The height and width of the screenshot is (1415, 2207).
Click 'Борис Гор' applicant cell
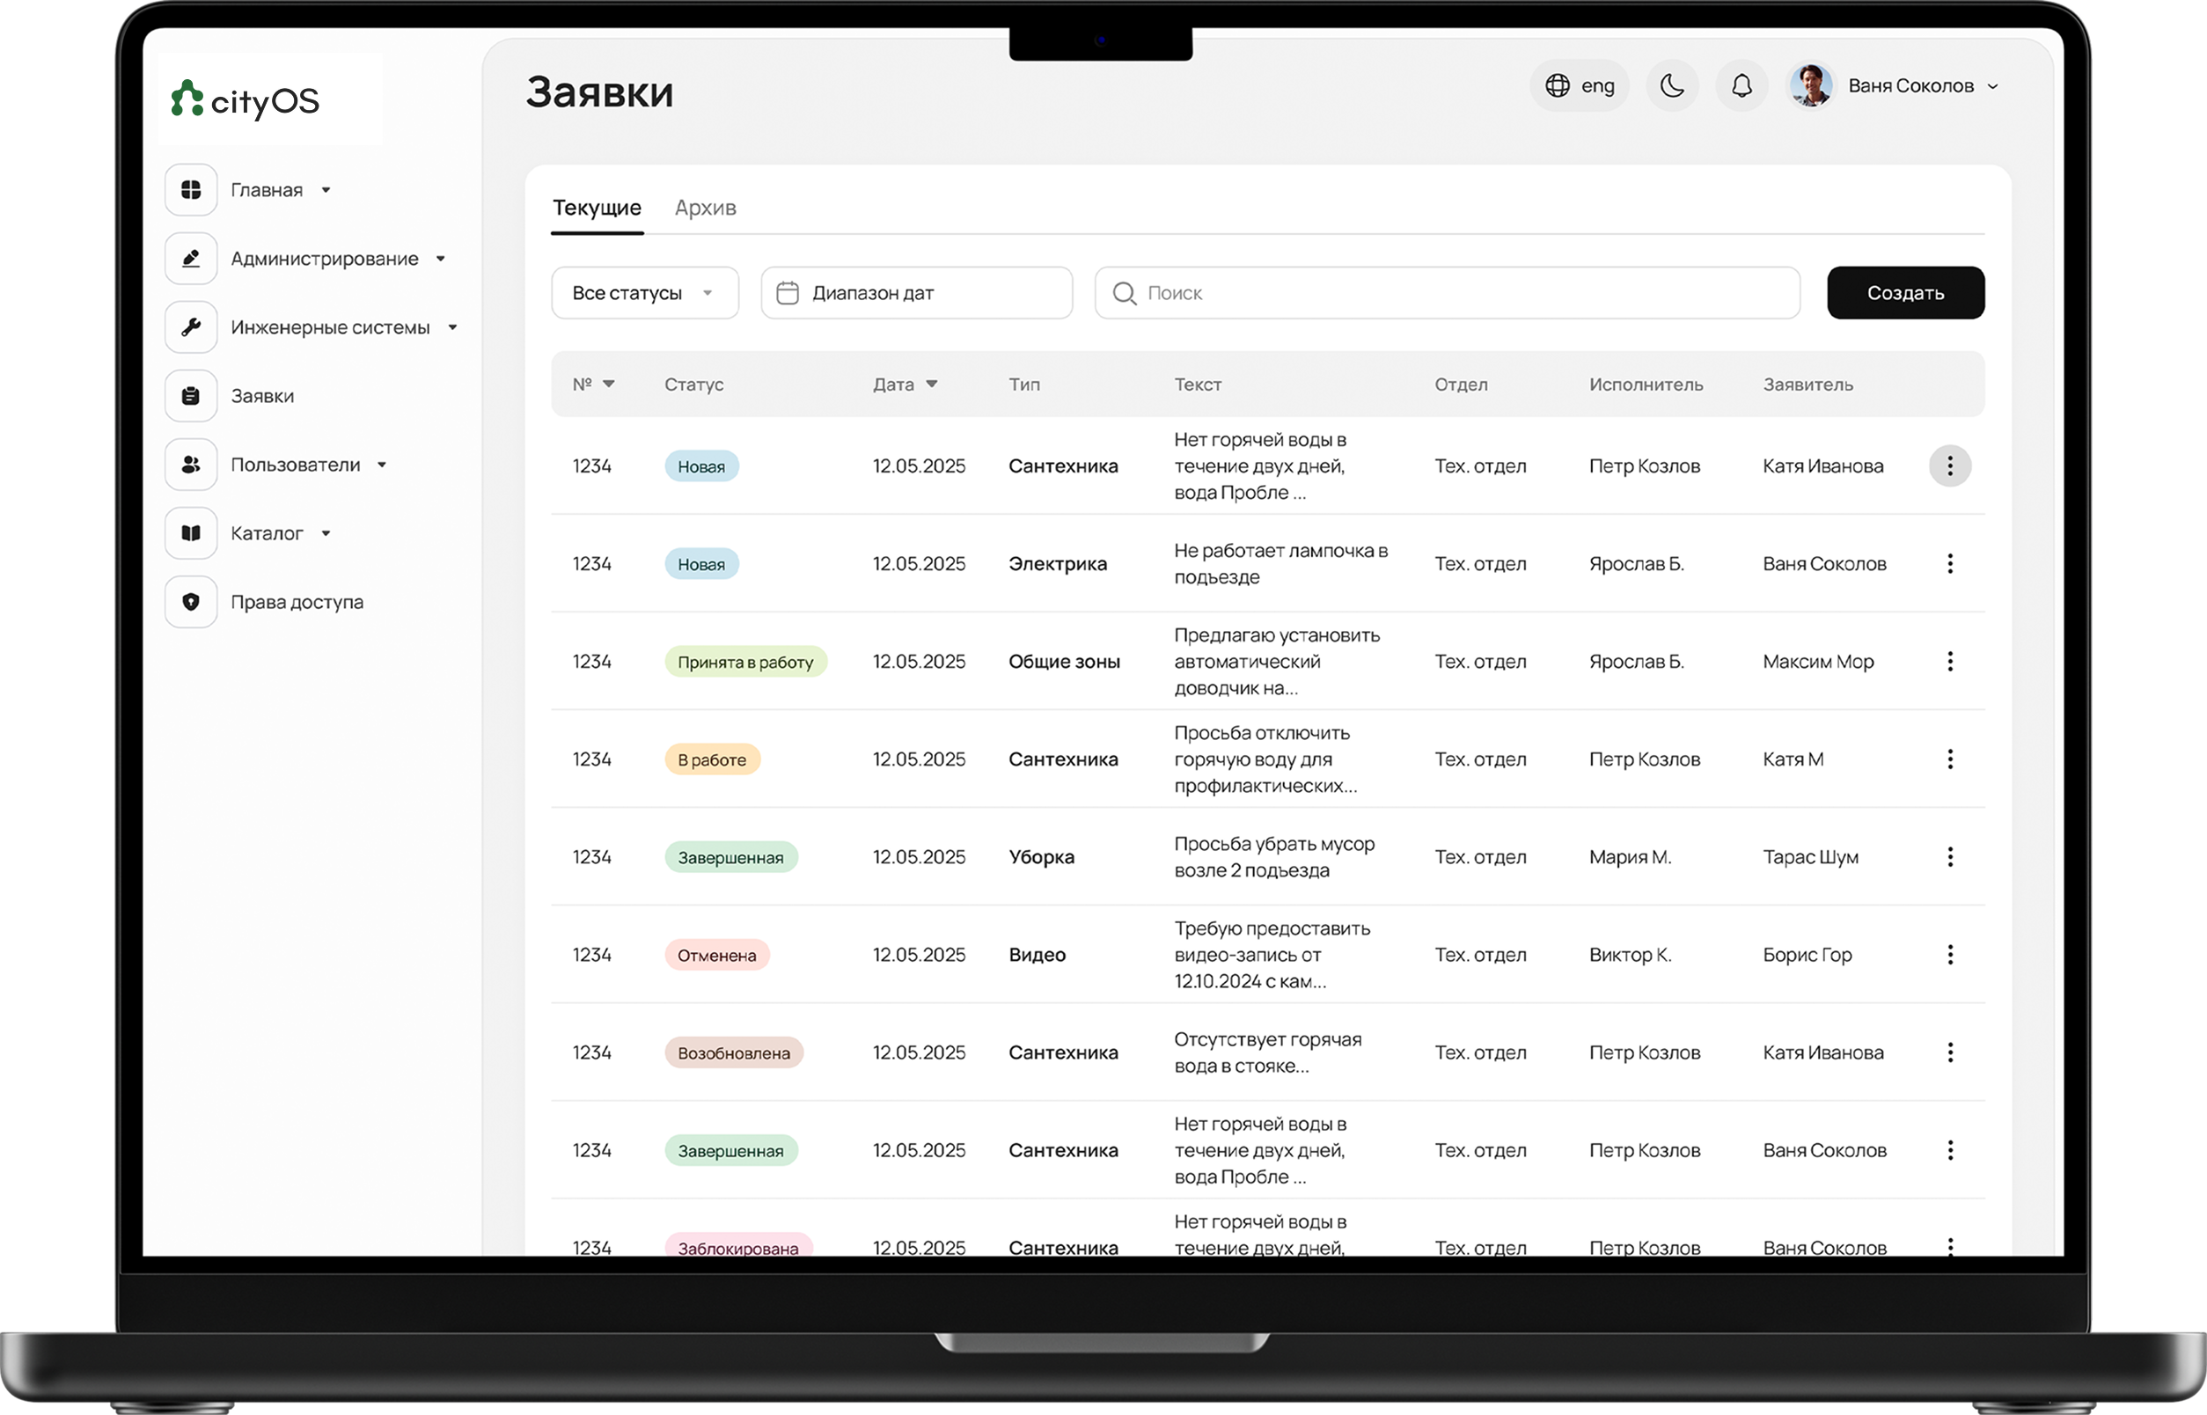point(1807,955)
